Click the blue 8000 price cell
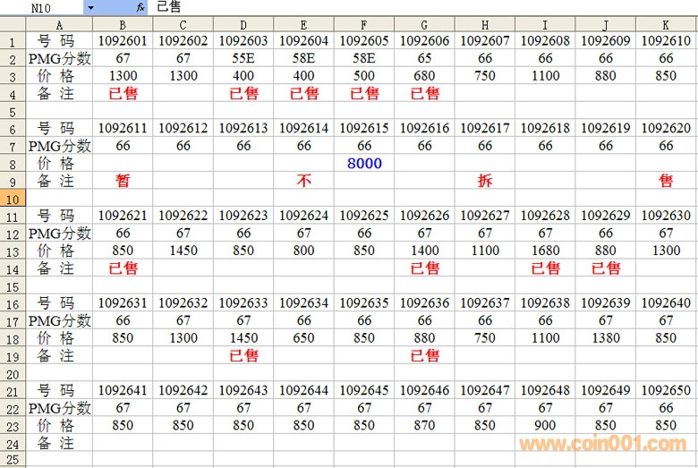Screen dimensions: 698x468 point(364,164)
